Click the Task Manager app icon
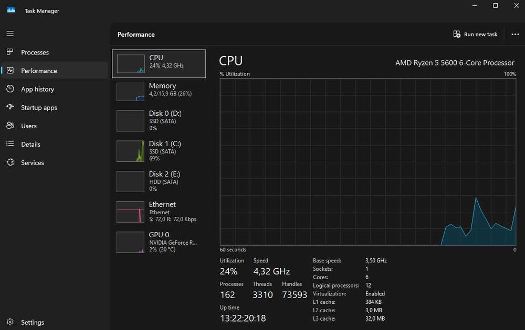 click(x=11, y=10)
